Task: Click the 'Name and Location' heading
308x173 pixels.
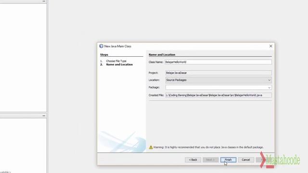Action: [162, 54]
